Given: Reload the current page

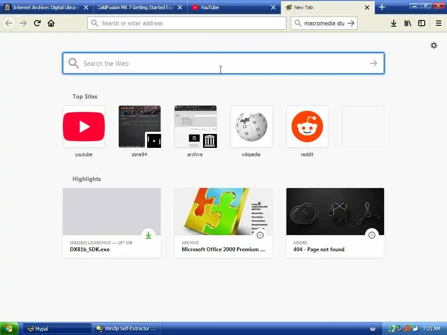Looking at the screenshot, I should coord(37,23).
